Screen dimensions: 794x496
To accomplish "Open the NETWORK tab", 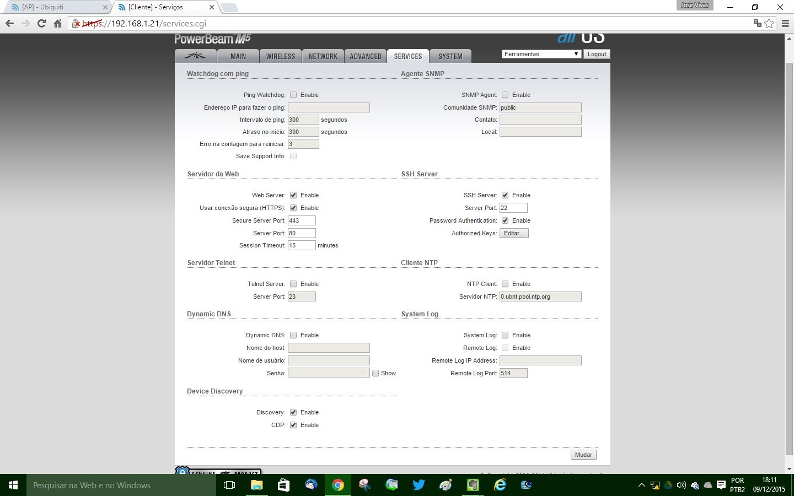I will (323, 56).
